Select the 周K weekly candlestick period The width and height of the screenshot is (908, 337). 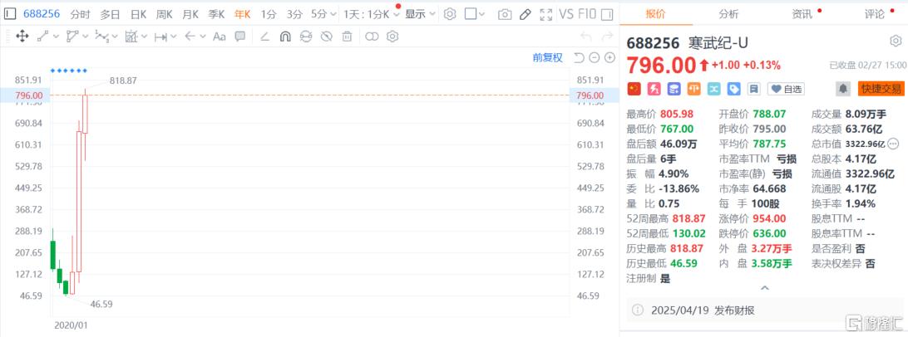pyautogui.click(x=164, y=14)
